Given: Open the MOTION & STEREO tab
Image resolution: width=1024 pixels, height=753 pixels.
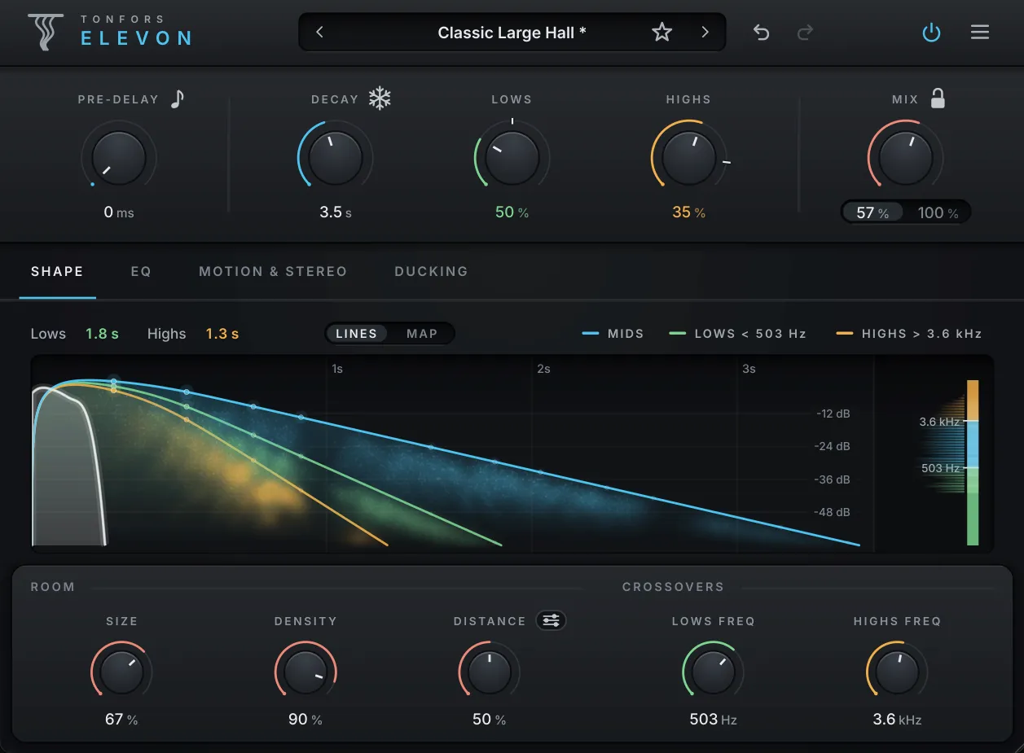Looking at the screenshot, I should tap(273, 271).
